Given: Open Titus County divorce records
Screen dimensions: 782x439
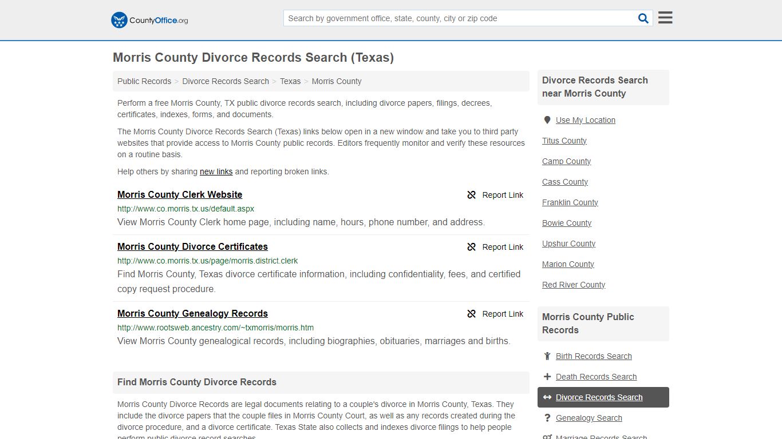Looking at the screenshot, I should 564,141.
